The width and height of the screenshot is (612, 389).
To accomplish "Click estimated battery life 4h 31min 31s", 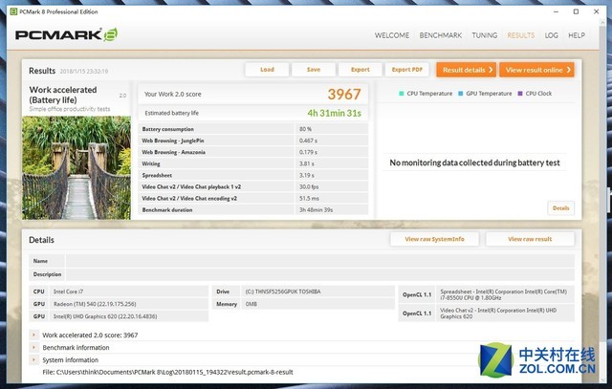I will pos(334,113).
